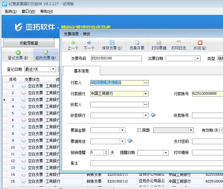Open the 系统(S) menu

(11, 11)
